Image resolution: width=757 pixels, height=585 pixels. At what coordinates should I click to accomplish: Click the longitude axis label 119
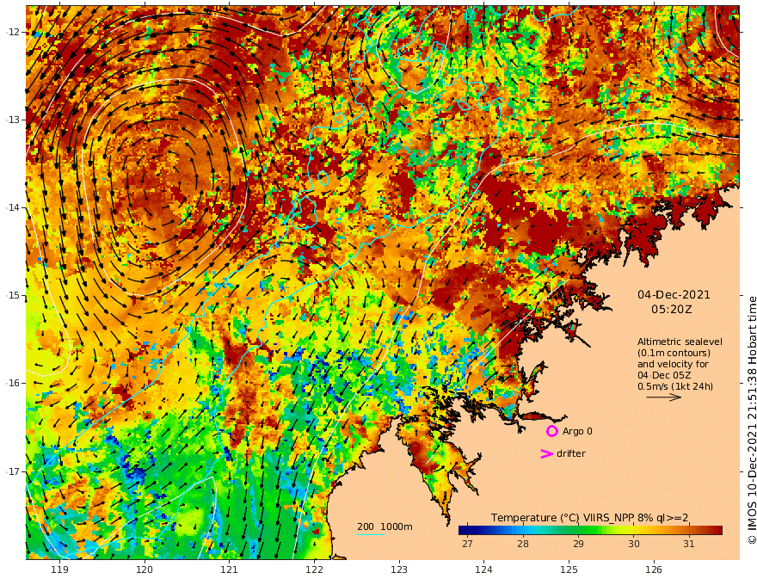tap(59, 570)
